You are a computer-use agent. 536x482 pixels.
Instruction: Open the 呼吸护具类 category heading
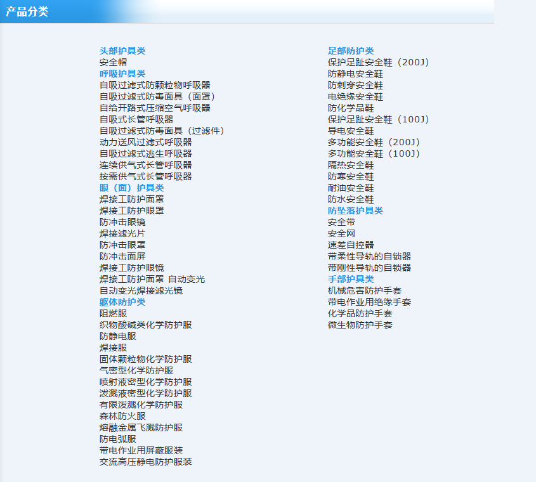122,74
